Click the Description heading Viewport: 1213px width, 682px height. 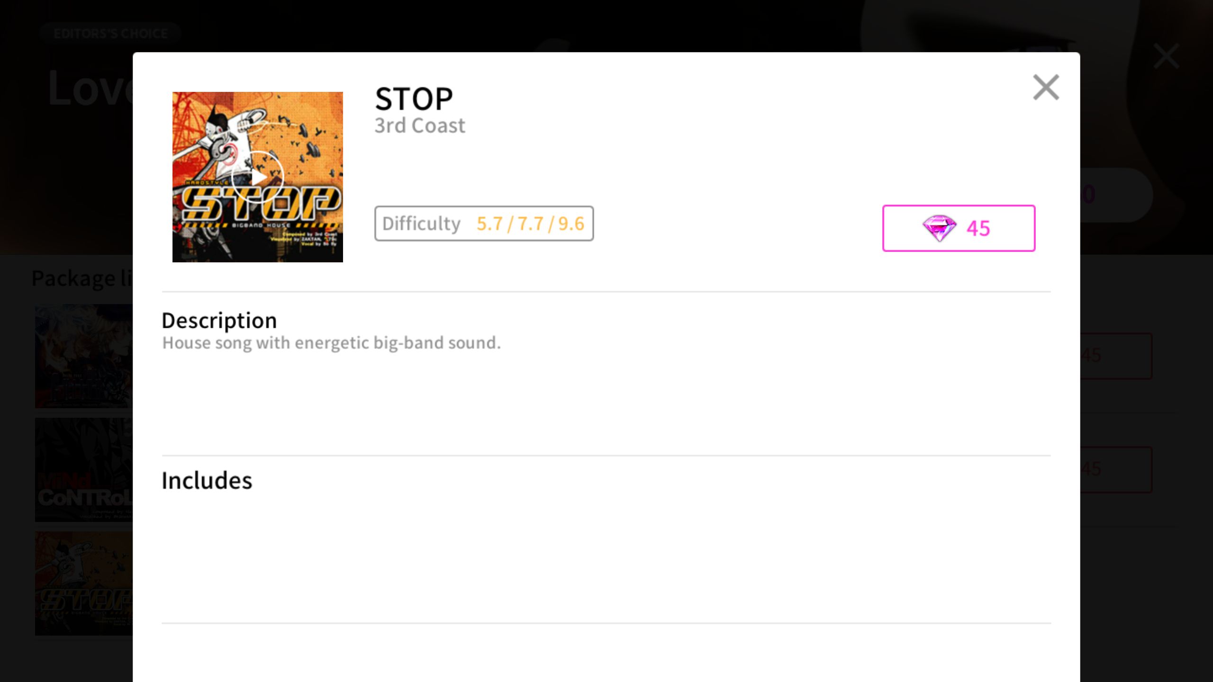[x=219, y=321]
